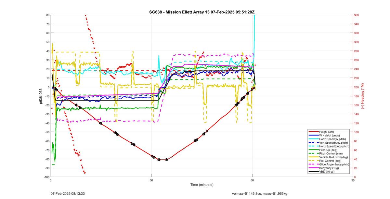Viewport: 390px width, 199px height.
Task: Click the 'Pitch Control (mm)' legend label
Action: 331,153
